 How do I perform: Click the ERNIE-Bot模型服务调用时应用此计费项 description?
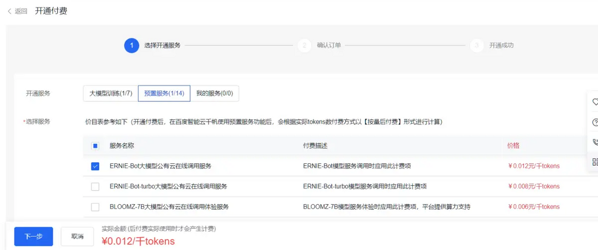coord(357,166)
